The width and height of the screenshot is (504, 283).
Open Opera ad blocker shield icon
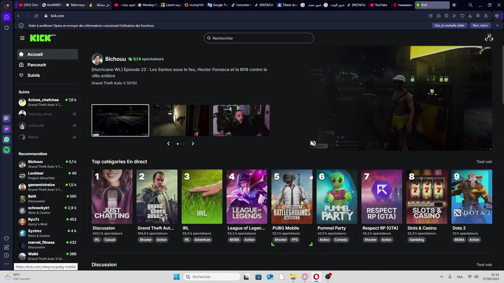(x=447, y=16)
